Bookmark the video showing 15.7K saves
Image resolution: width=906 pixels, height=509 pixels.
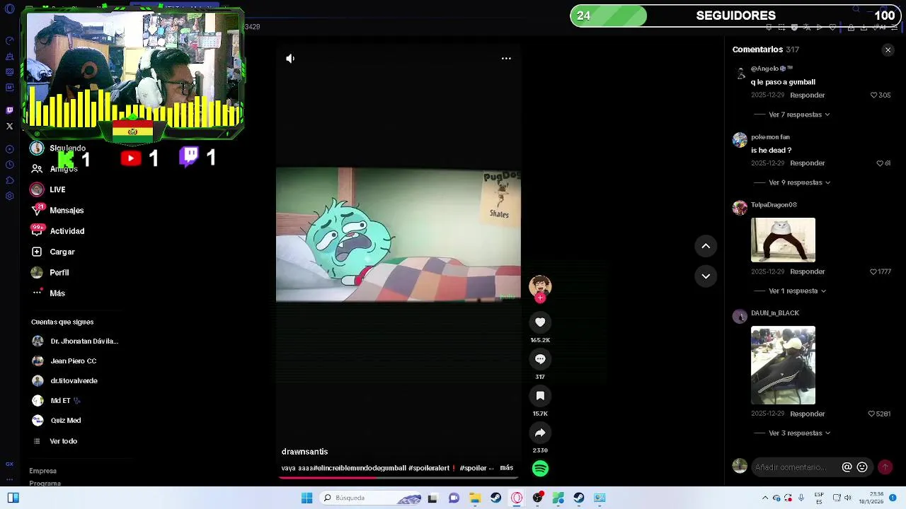540,396
